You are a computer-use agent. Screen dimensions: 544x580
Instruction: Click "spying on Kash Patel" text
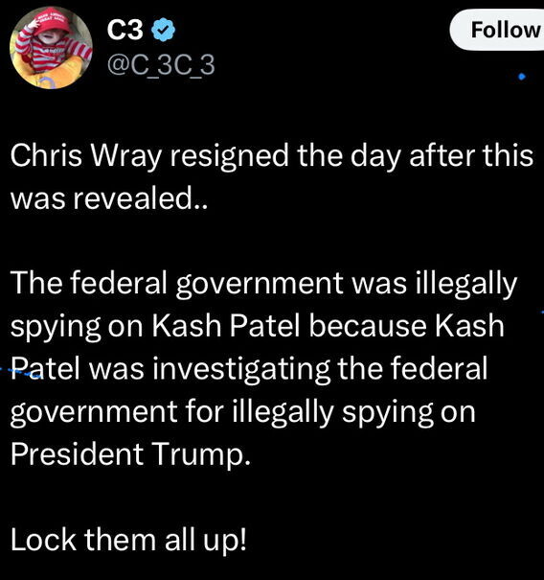(x=154, y=327)
